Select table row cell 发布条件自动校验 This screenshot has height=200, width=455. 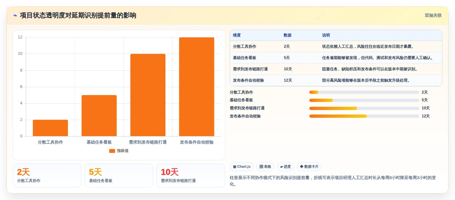(249, 80)
